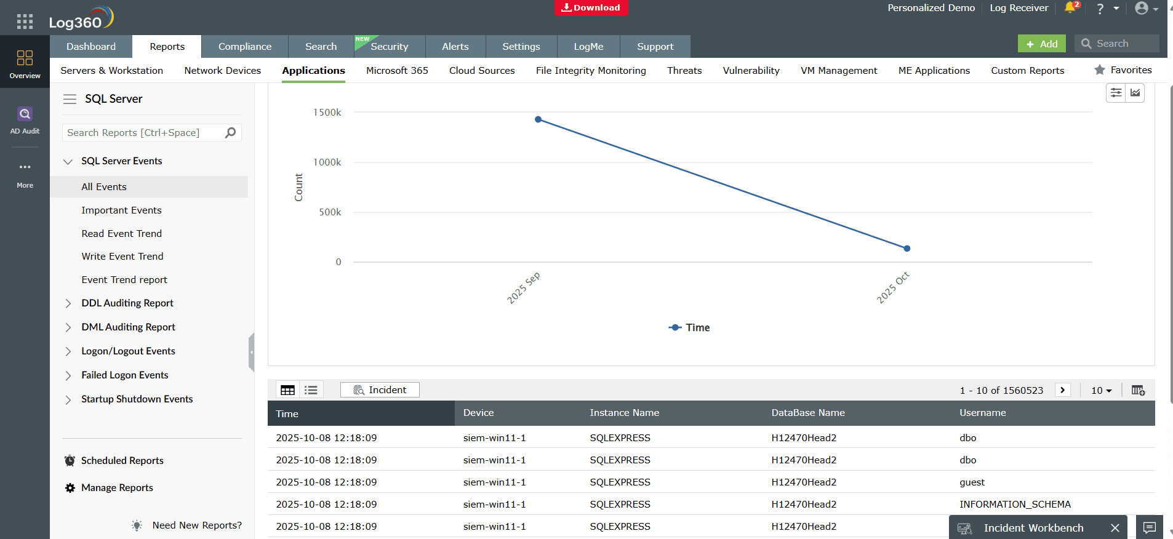The width and height of the screenshot is (1173, 539).
Task: Go to the Alerts tab
Action: tap(455, 46)
